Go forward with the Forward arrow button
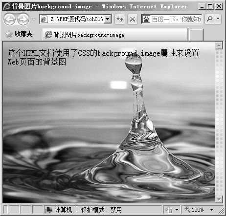This screenshot has width=226, height=216. [23, 19]
